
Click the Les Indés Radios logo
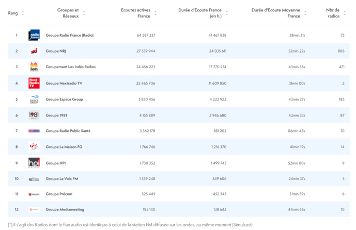coord(34,67)
